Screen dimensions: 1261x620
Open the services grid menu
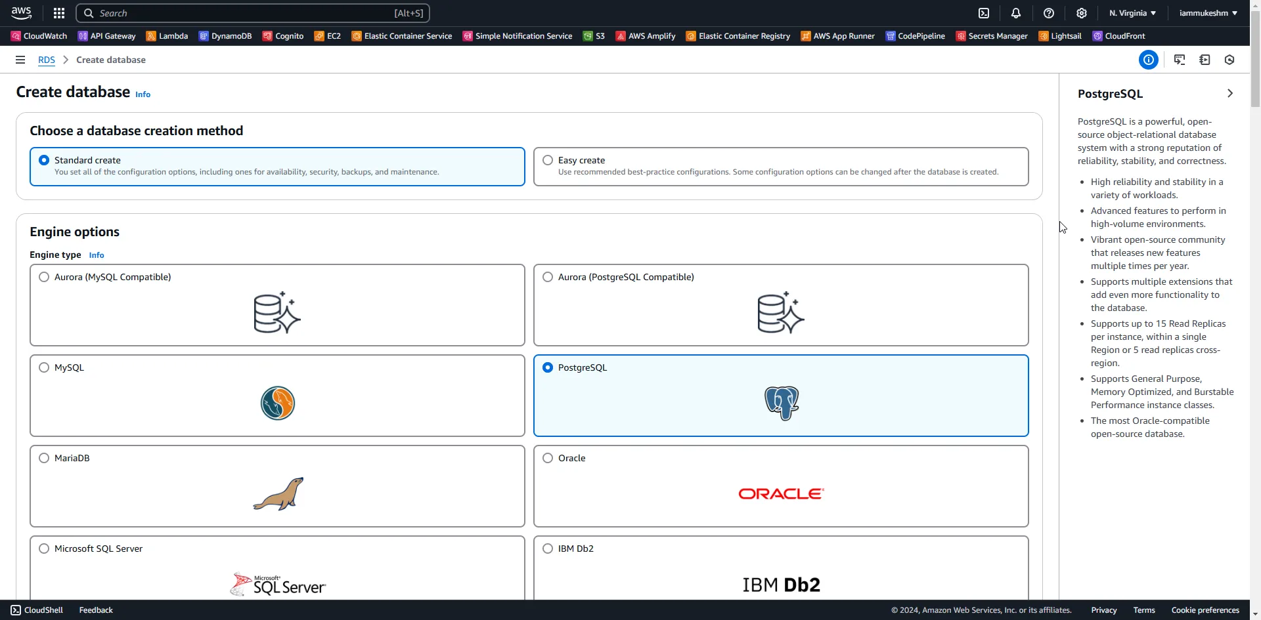coord(58,12)
